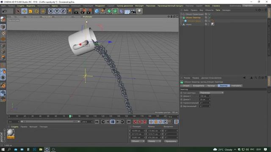
Task: Render the active view with clapperboard icon
Action: [x=76, y=11]
